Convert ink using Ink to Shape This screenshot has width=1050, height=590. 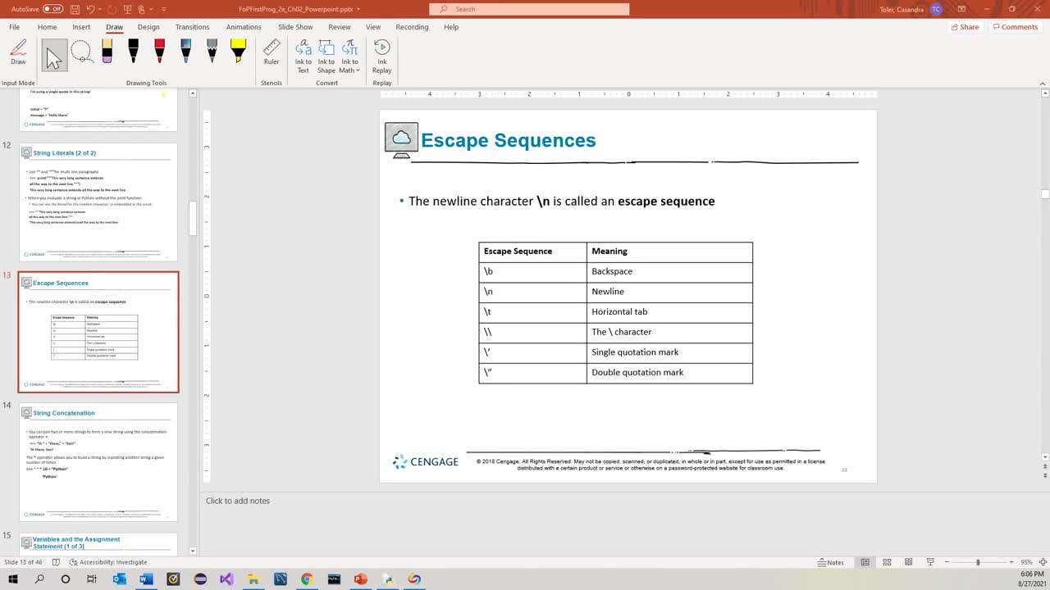(326, 56)
